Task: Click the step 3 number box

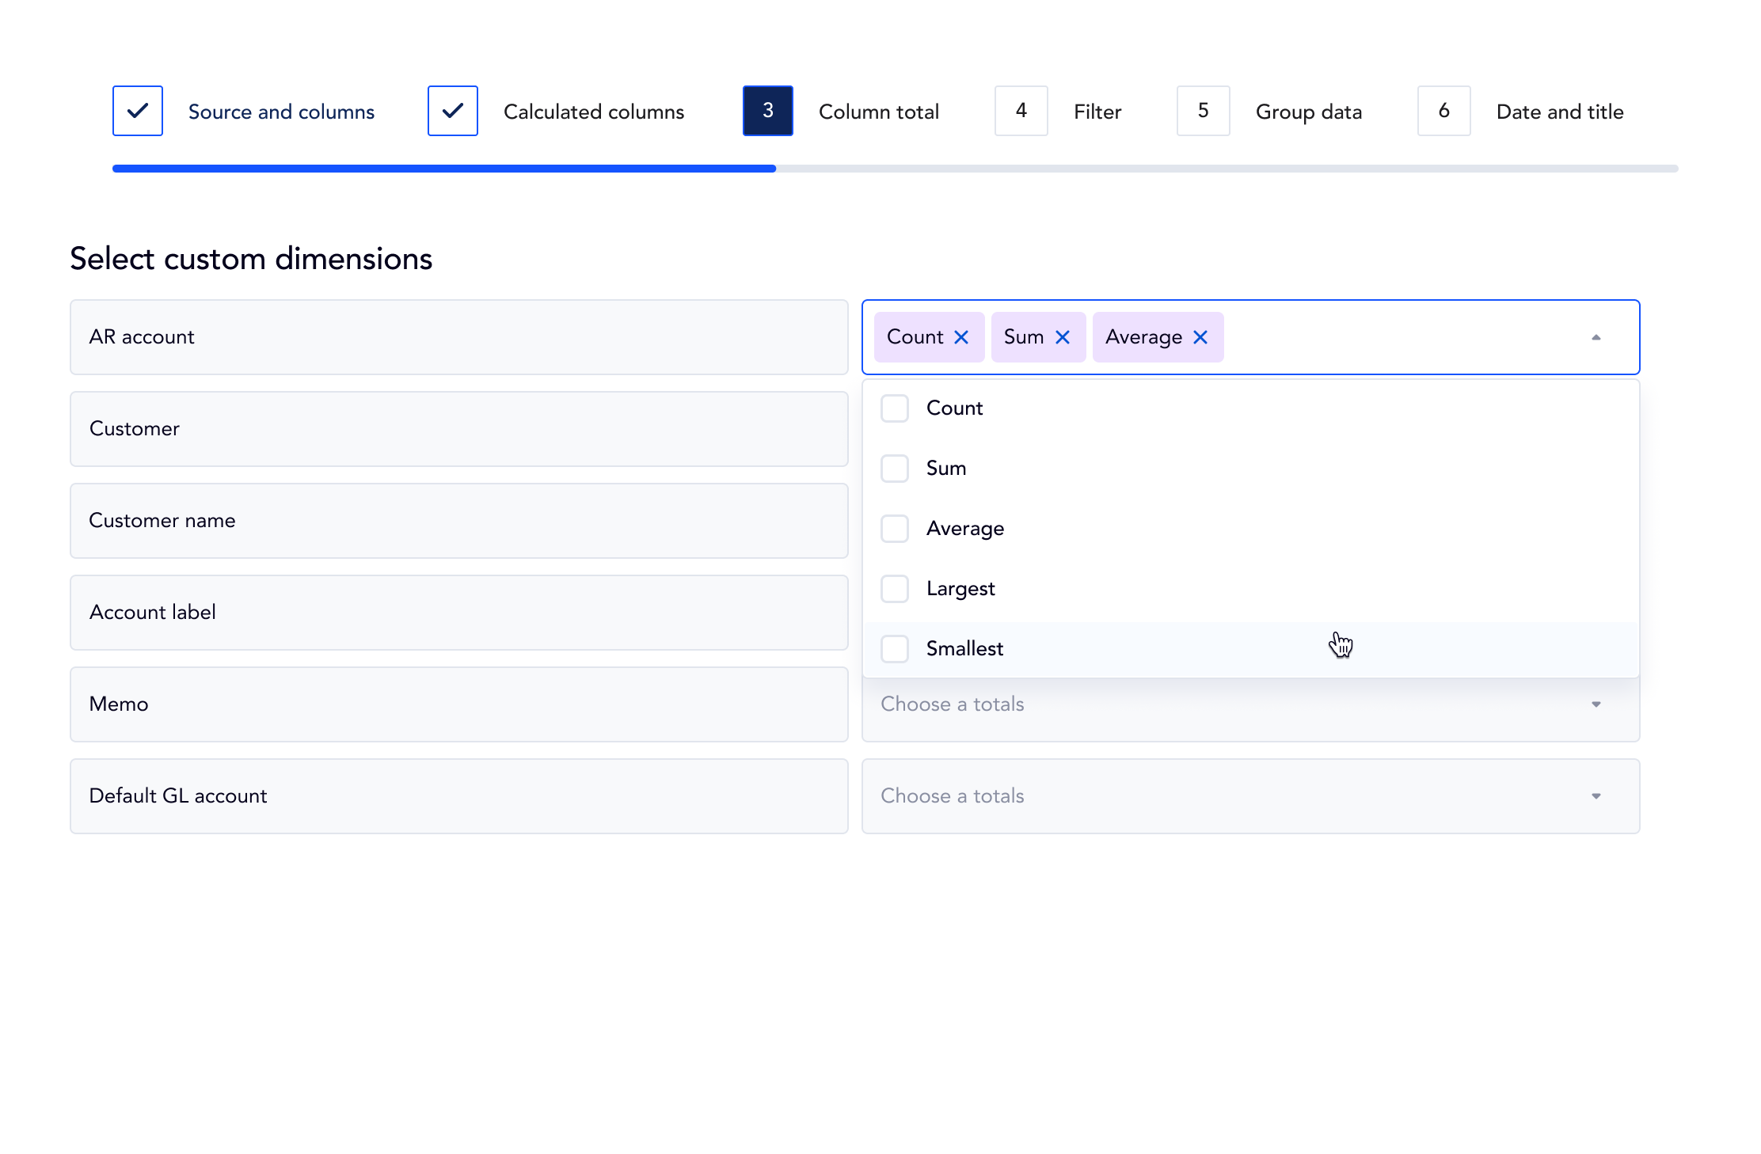Action: [x=768, y=111]
